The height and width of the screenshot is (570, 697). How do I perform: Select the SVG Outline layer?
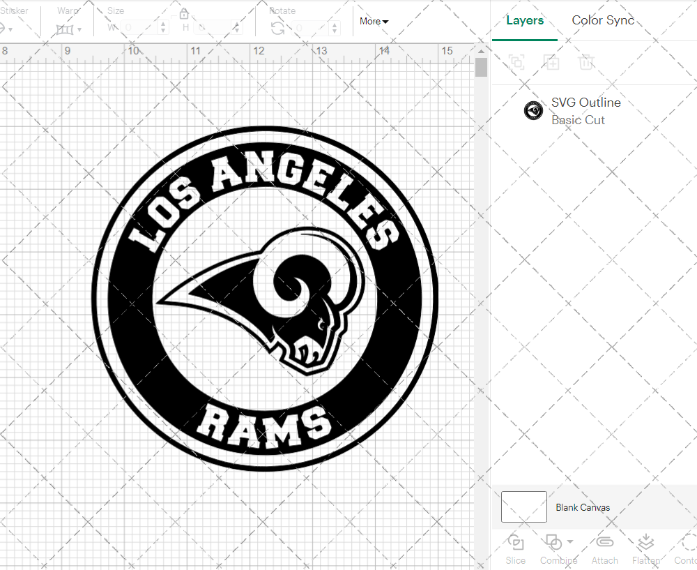tap(585, 111)
